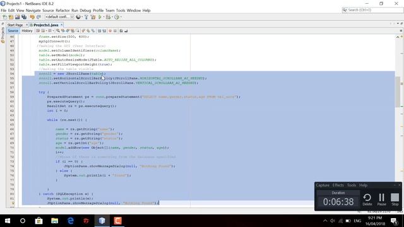Click the Delete icon in recorder panel
The height and width of the screenshot is (227, 404).
point(367,199)
